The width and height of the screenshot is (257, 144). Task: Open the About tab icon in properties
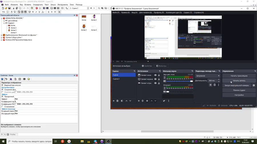pyautogui.click(x=29, y=79)
